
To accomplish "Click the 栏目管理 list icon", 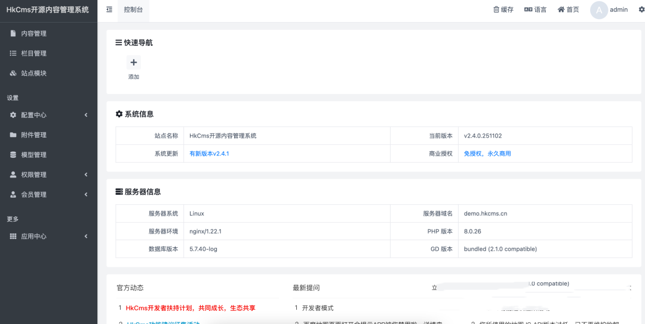I will pyautogui.click(x=13, y=54).
